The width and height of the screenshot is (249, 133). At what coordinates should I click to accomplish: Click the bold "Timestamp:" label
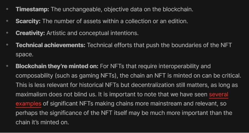click(32, 9)
